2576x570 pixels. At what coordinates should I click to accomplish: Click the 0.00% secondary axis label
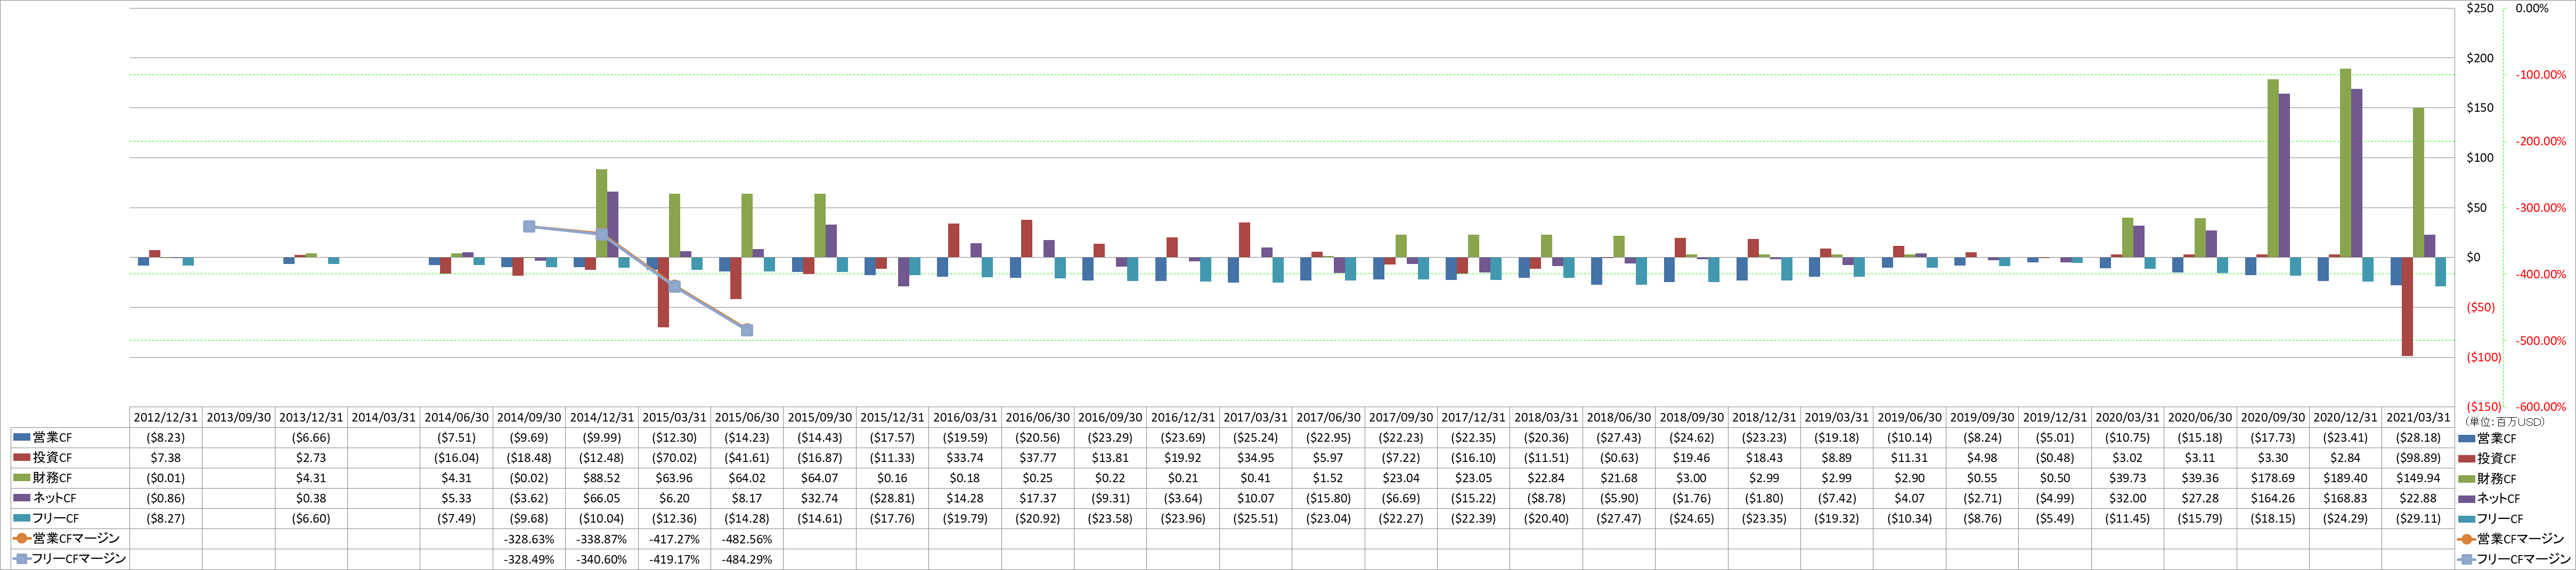pyautogui.click(x=2532, y=8)
